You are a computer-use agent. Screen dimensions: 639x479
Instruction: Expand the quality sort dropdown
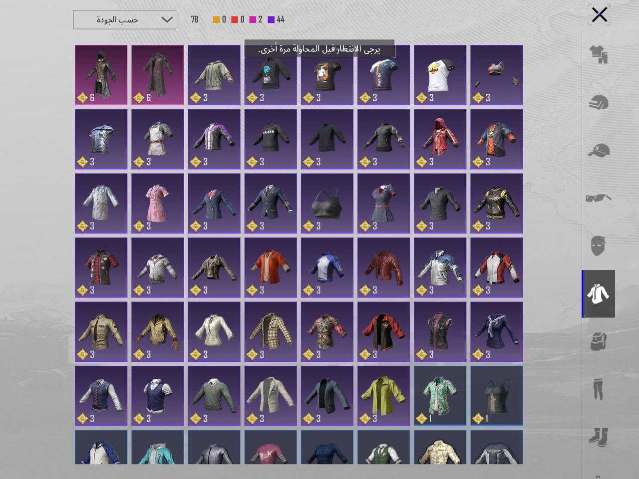(x=125, y=19)
